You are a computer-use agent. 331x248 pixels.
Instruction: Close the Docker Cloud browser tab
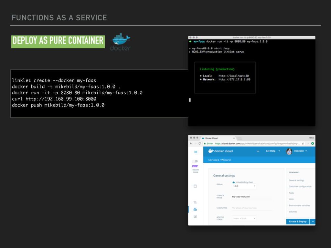234,138
